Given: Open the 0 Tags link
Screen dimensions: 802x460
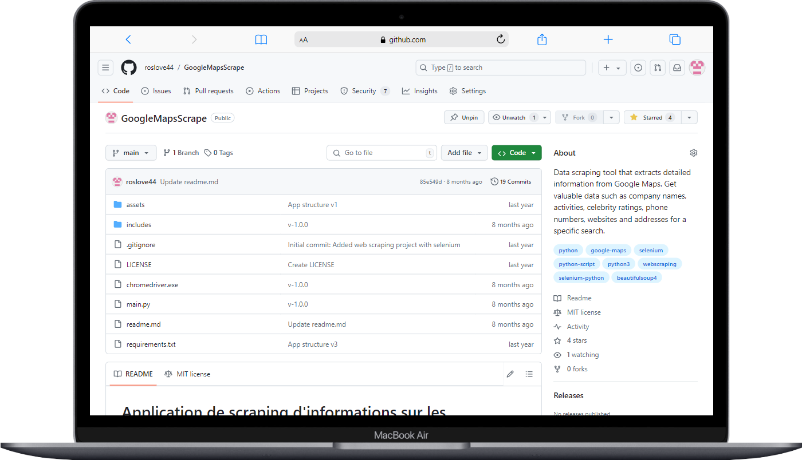Looking at the screenshot, I should (219, 153).
